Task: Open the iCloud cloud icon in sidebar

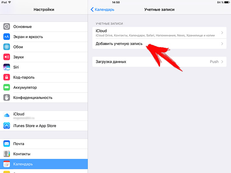Action: (7, 116)
